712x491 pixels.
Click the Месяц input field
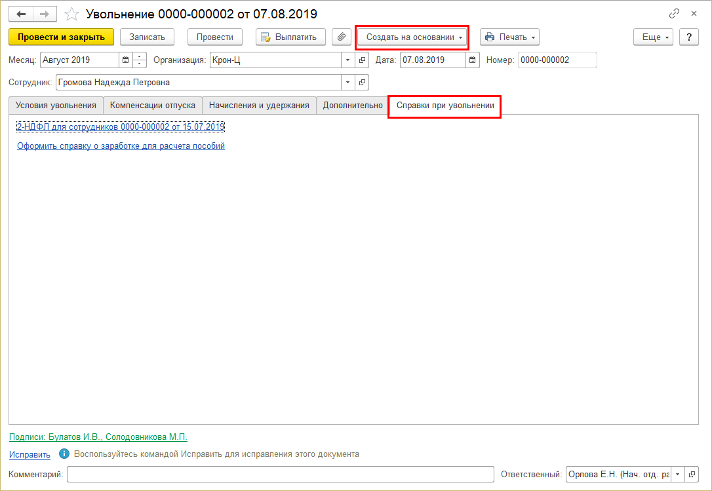[x=79, y=60]
